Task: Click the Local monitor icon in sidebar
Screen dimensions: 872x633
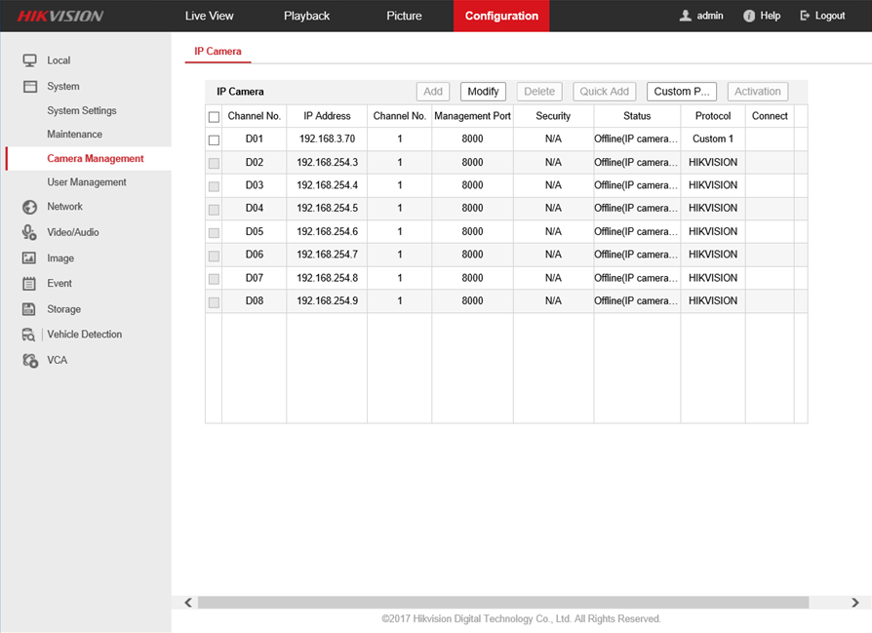Action: click(29, 60)
